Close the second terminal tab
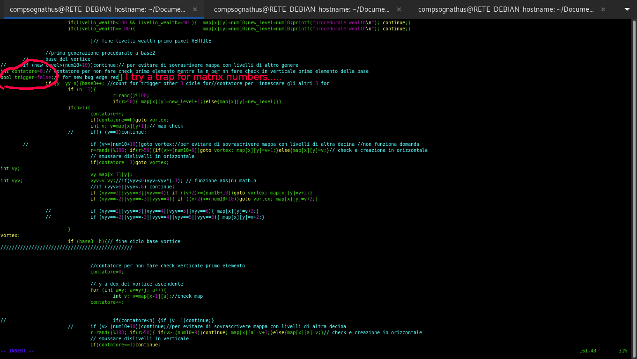 399,9
